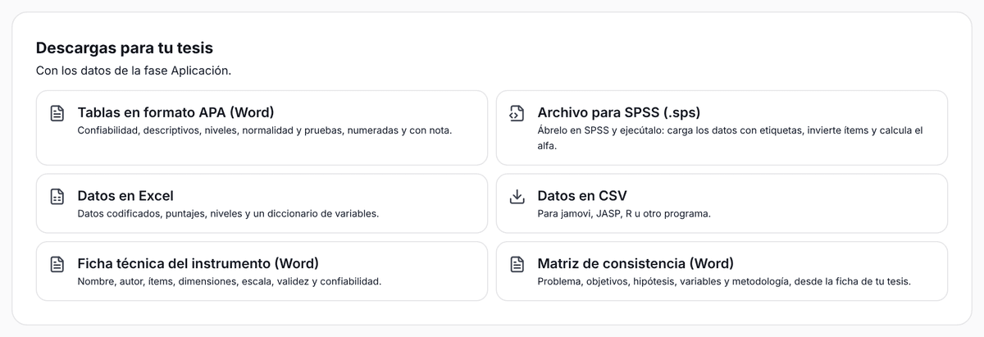Viewport: 984px width, 337px height.
Task: Click the document icon beside Ficha técnica del instrumento
Action: (x=57, y=264)
